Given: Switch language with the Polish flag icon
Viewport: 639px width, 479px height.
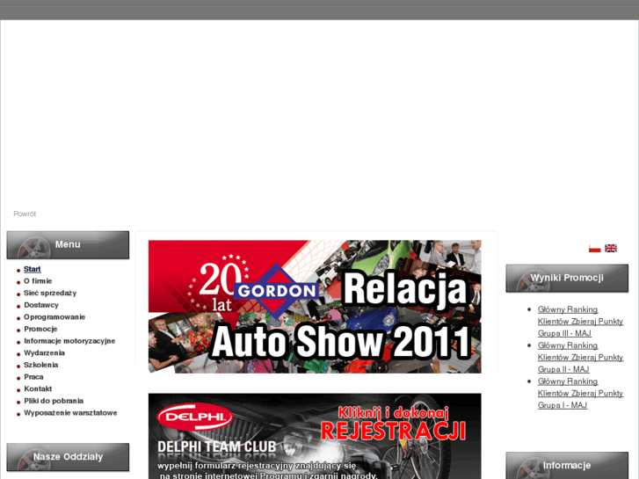Looking at the screenshot, I should pyautogui.click(x=594, y=248).
